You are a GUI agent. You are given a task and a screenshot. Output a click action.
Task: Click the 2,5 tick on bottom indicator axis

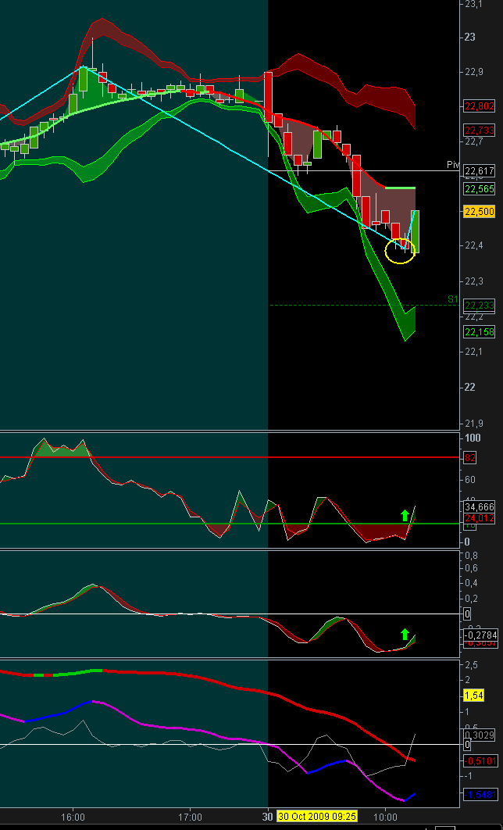coord(471,664)
